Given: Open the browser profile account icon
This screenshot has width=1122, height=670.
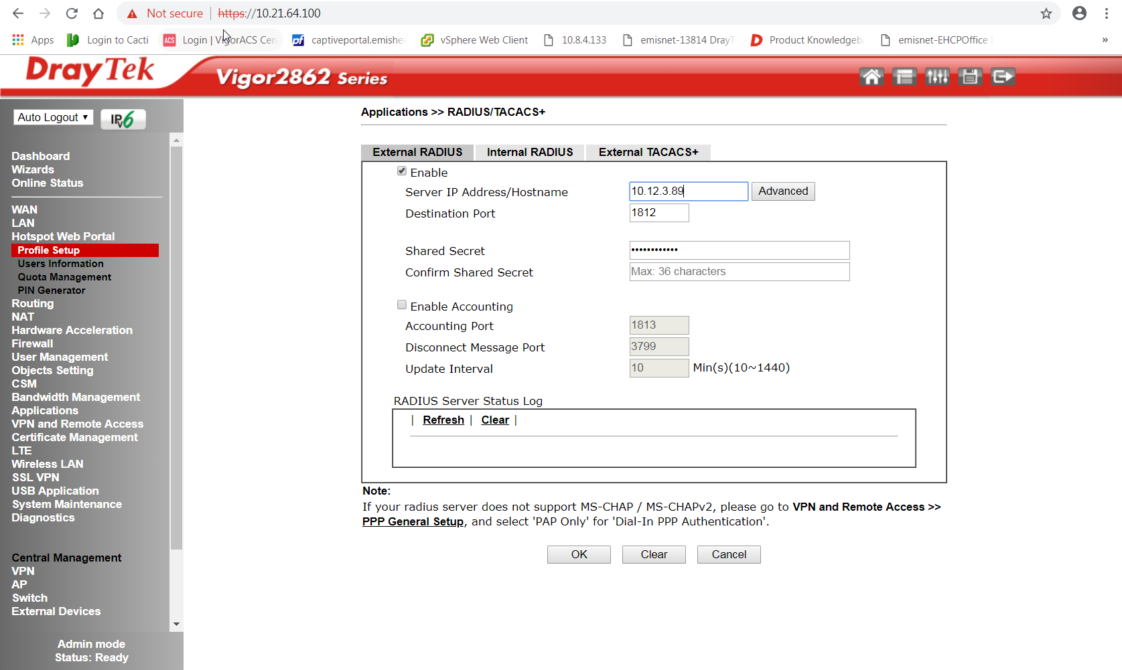Looking at the screenshot, I should click(x=1079, y=13).
